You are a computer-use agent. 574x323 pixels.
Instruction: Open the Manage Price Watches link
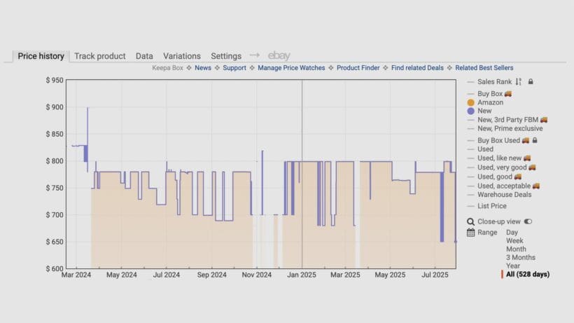(291, 68)
